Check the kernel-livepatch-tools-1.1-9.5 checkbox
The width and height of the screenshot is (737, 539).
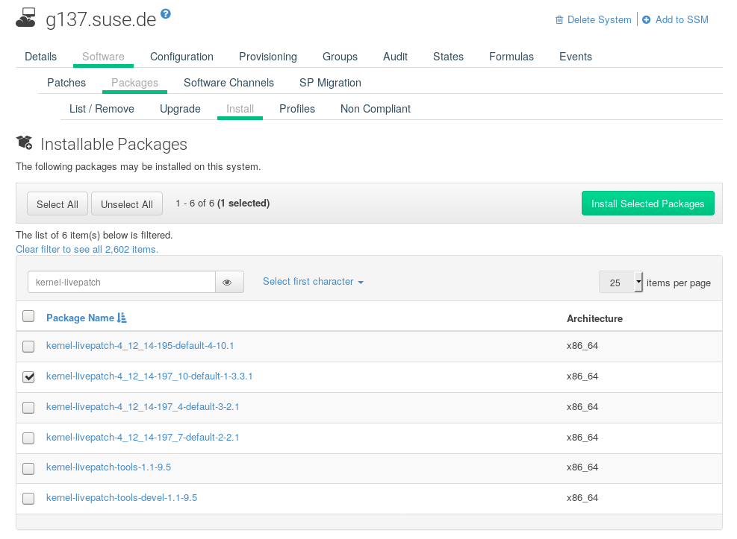pos(28,468)
